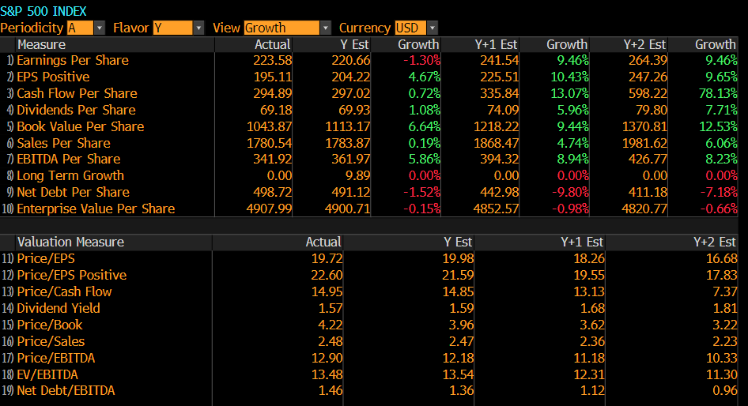748x406 pixels.
Task: Click the 78.13% Cash Flow growth value
Action: 718,93
